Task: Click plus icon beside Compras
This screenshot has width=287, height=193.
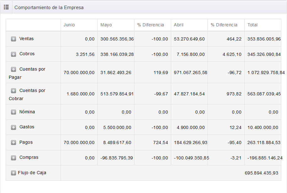Action: tap(14, 158)
